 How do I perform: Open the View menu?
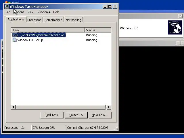(x=31, y=12)
